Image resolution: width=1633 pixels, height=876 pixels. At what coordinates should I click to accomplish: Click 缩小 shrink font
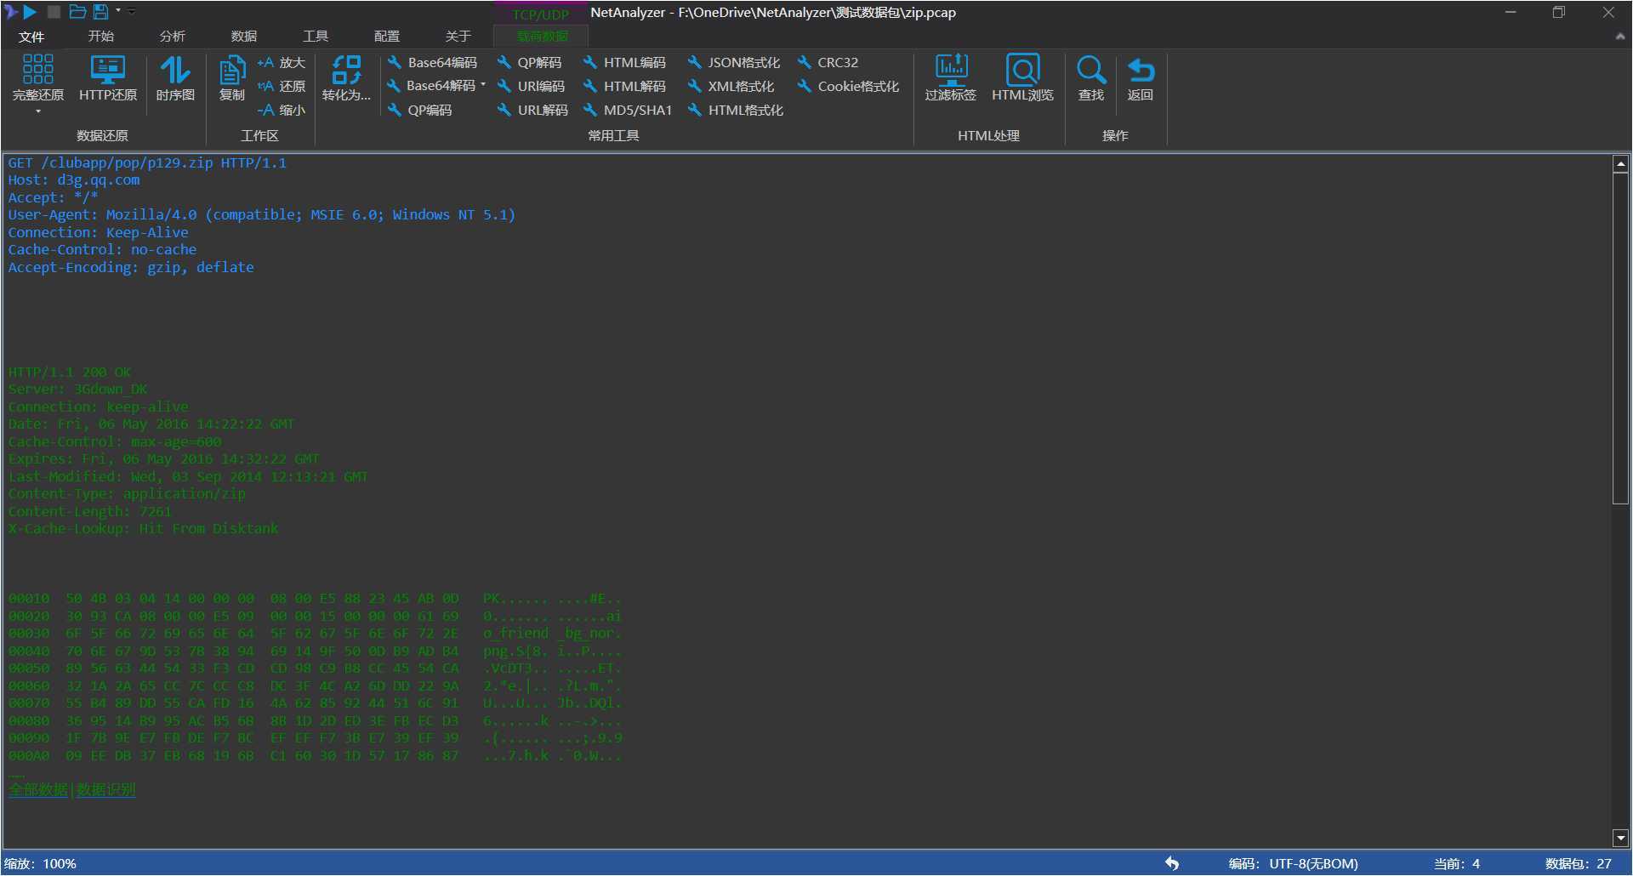click(x=282, y=110)
